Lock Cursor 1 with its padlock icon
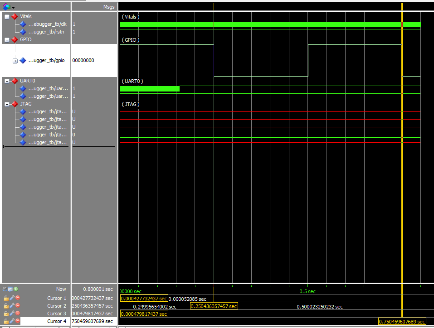This screenshot has width=434, height=328. click(x=6, y=298)
